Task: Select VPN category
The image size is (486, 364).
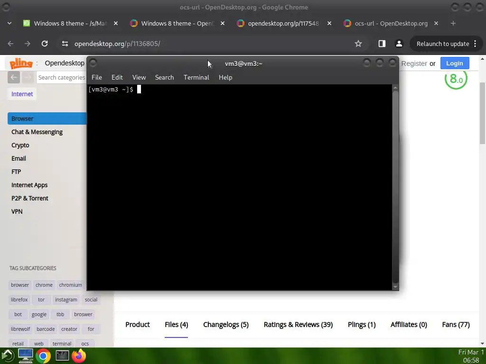Action: click(x=17, y=212)
